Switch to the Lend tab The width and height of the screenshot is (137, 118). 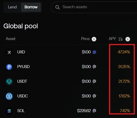[x=12, y=7]
